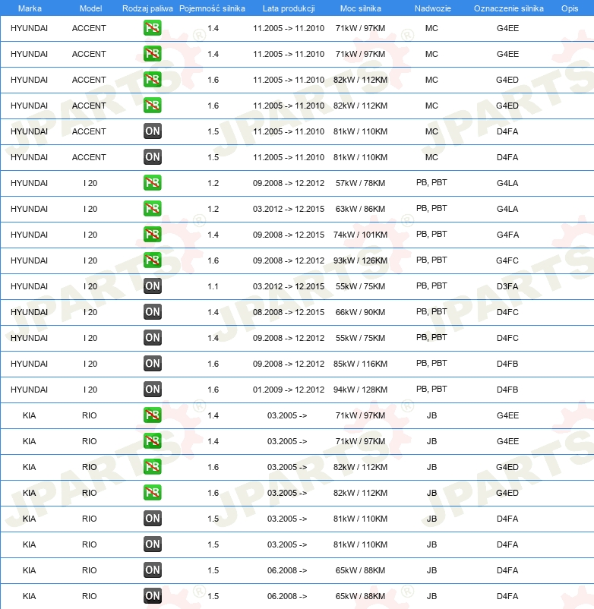594x609 pixels.
Task: Click diesel ON icon in I 20 D4FC 55kW / 75KM row
Action: click(x=152, y=337)
